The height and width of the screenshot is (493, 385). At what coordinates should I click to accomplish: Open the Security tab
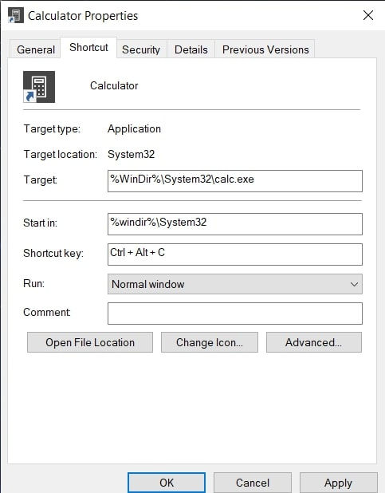pos(141,49)
